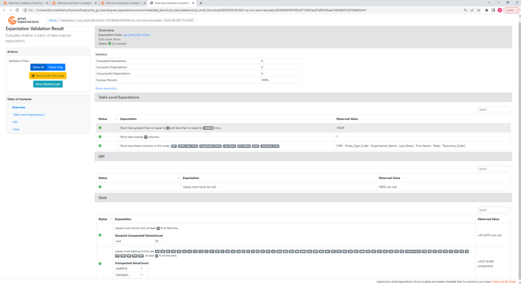
Task: Sort Table-Level Expectations by Status column
Action: click(116, 119)
